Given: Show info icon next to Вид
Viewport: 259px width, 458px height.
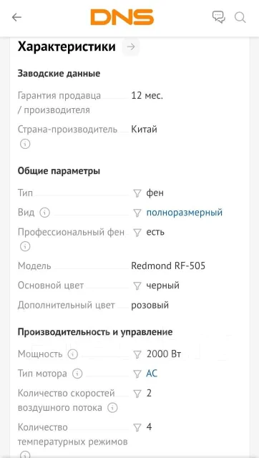Looking at the screenshot, I should 44,213.
